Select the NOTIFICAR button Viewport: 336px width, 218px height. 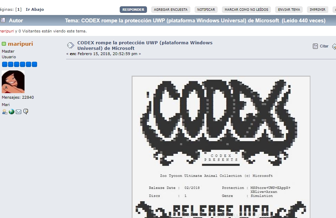[x=206, y=10]
